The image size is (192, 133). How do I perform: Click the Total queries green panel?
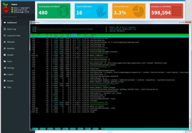click(54, 11)
